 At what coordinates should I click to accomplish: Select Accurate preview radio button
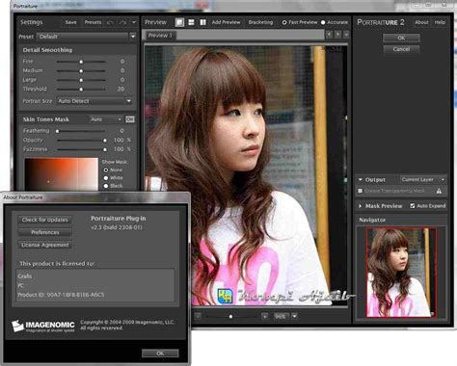pos(323,22)
